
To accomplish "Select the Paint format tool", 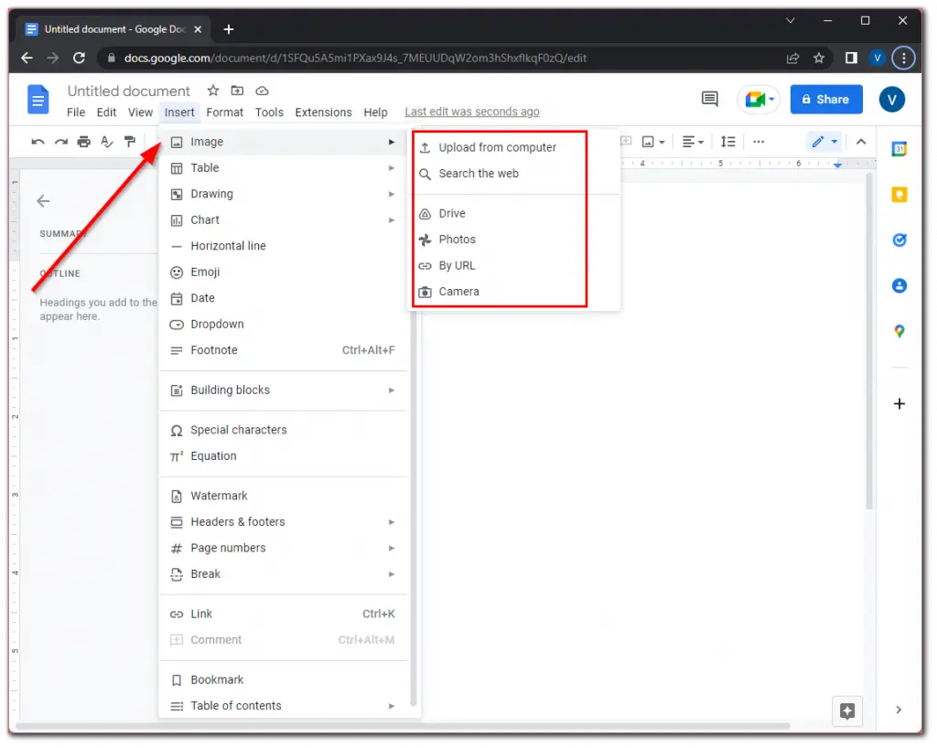I will [x=129, y=141].
